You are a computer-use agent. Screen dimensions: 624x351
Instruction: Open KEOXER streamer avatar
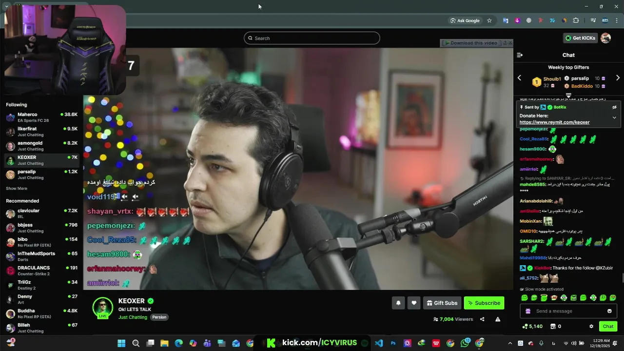(x=103, y=307)
